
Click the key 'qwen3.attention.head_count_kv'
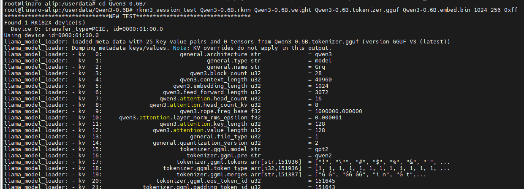(x=198, y=105)
